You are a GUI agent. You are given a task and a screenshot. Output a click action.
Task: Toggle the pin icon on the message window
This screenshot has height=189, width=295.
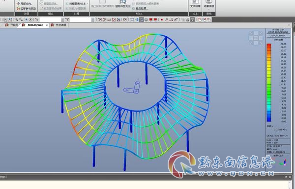(286, 177)
